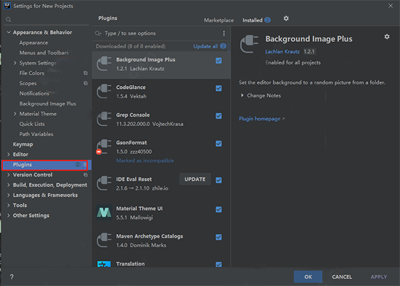Click the CodeGlance plugin icon
400x286 pixels.
click(103, 91)
